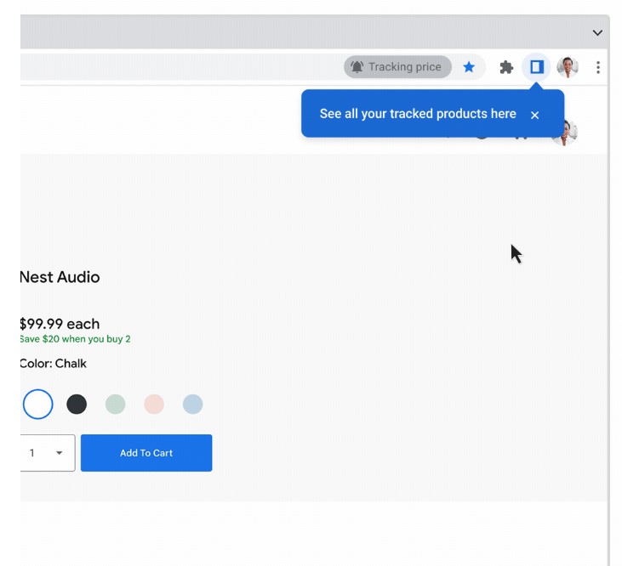Dismiss the tracked products tooltip
The image size is (622, 566).
[534, 115]
